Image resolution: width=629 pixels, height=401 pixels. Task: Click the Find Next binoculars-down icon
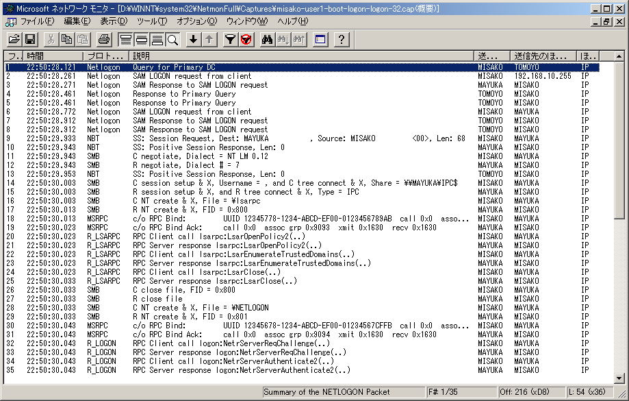tap(283, 39)
